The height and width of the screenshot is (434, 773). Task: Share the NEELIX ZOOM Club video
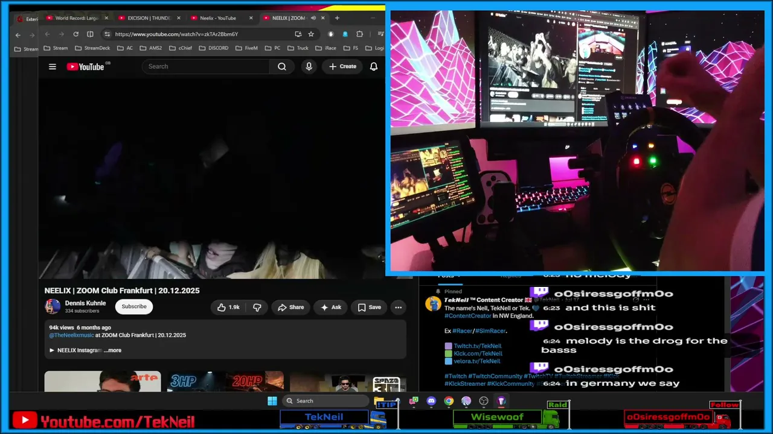(290, 307)
